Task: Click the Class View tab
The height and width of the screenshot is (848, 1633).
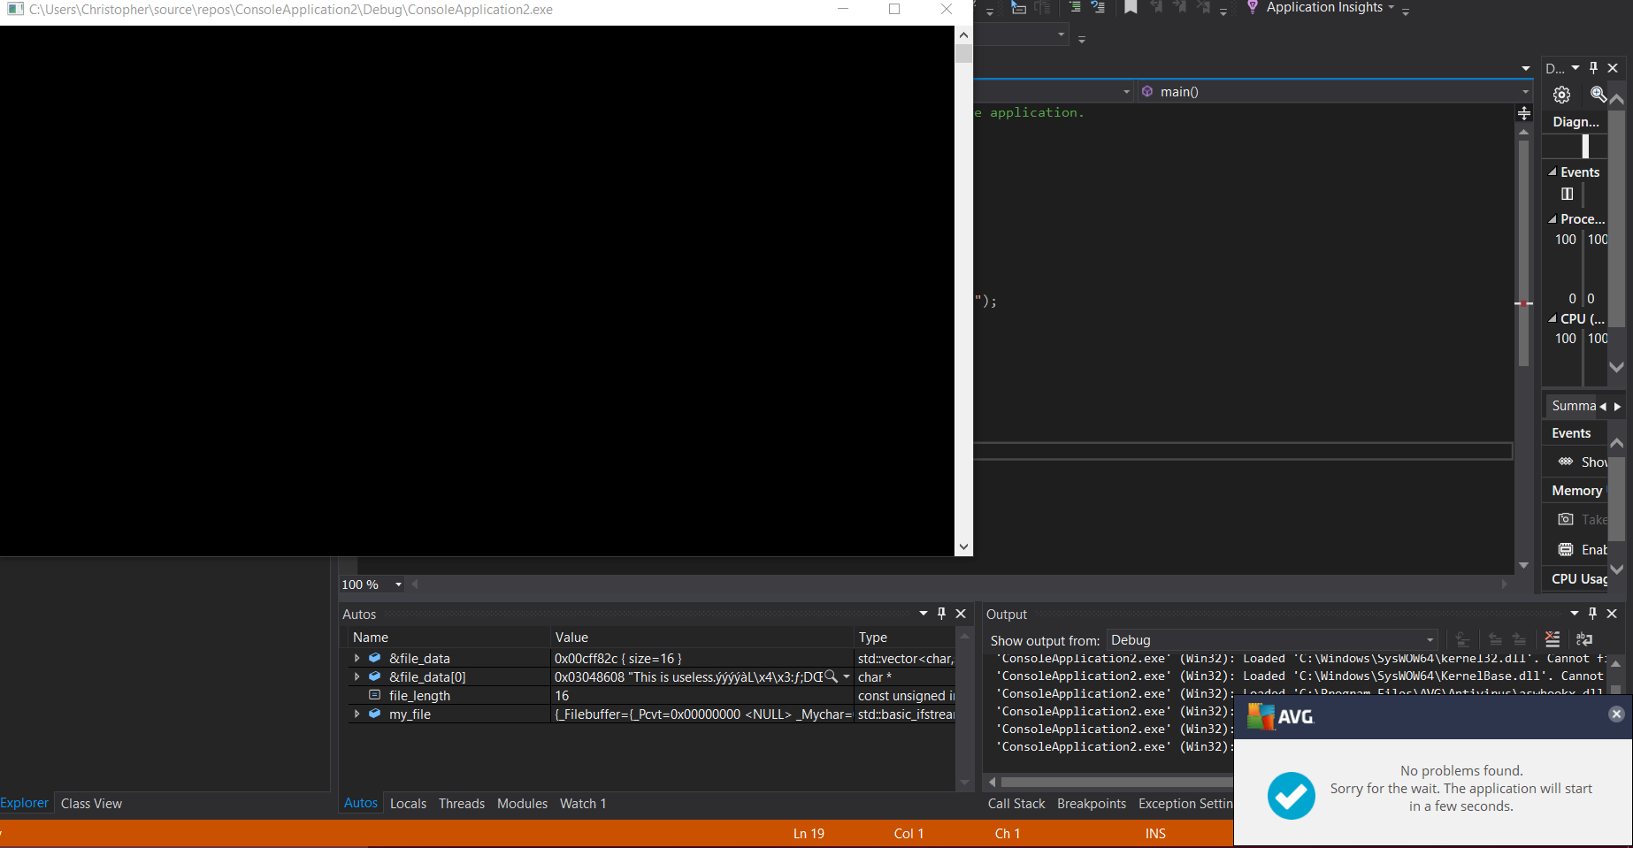Action: [x=91, y=804]
